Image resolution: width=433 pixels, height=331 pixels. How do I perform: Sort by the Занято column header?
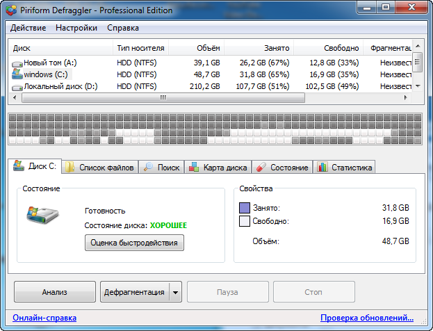pyautogui.click(x=259, y=48)
